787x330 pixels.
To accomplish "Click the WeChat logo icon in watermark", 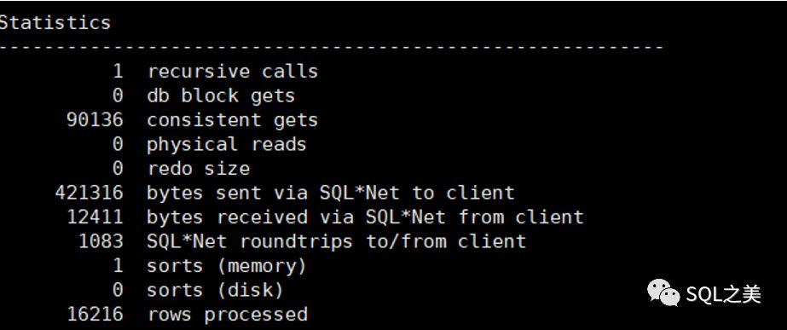I will tap(663, 292).
